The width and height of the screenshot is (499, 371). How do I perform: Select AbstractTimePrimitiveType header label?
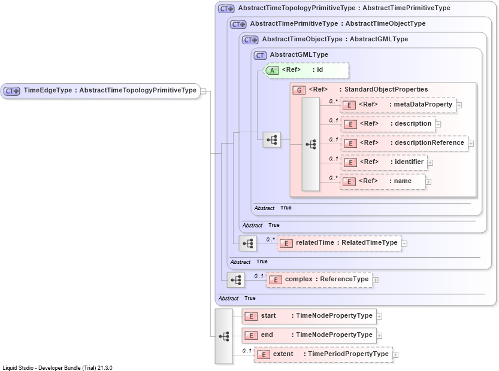point(338,23)
